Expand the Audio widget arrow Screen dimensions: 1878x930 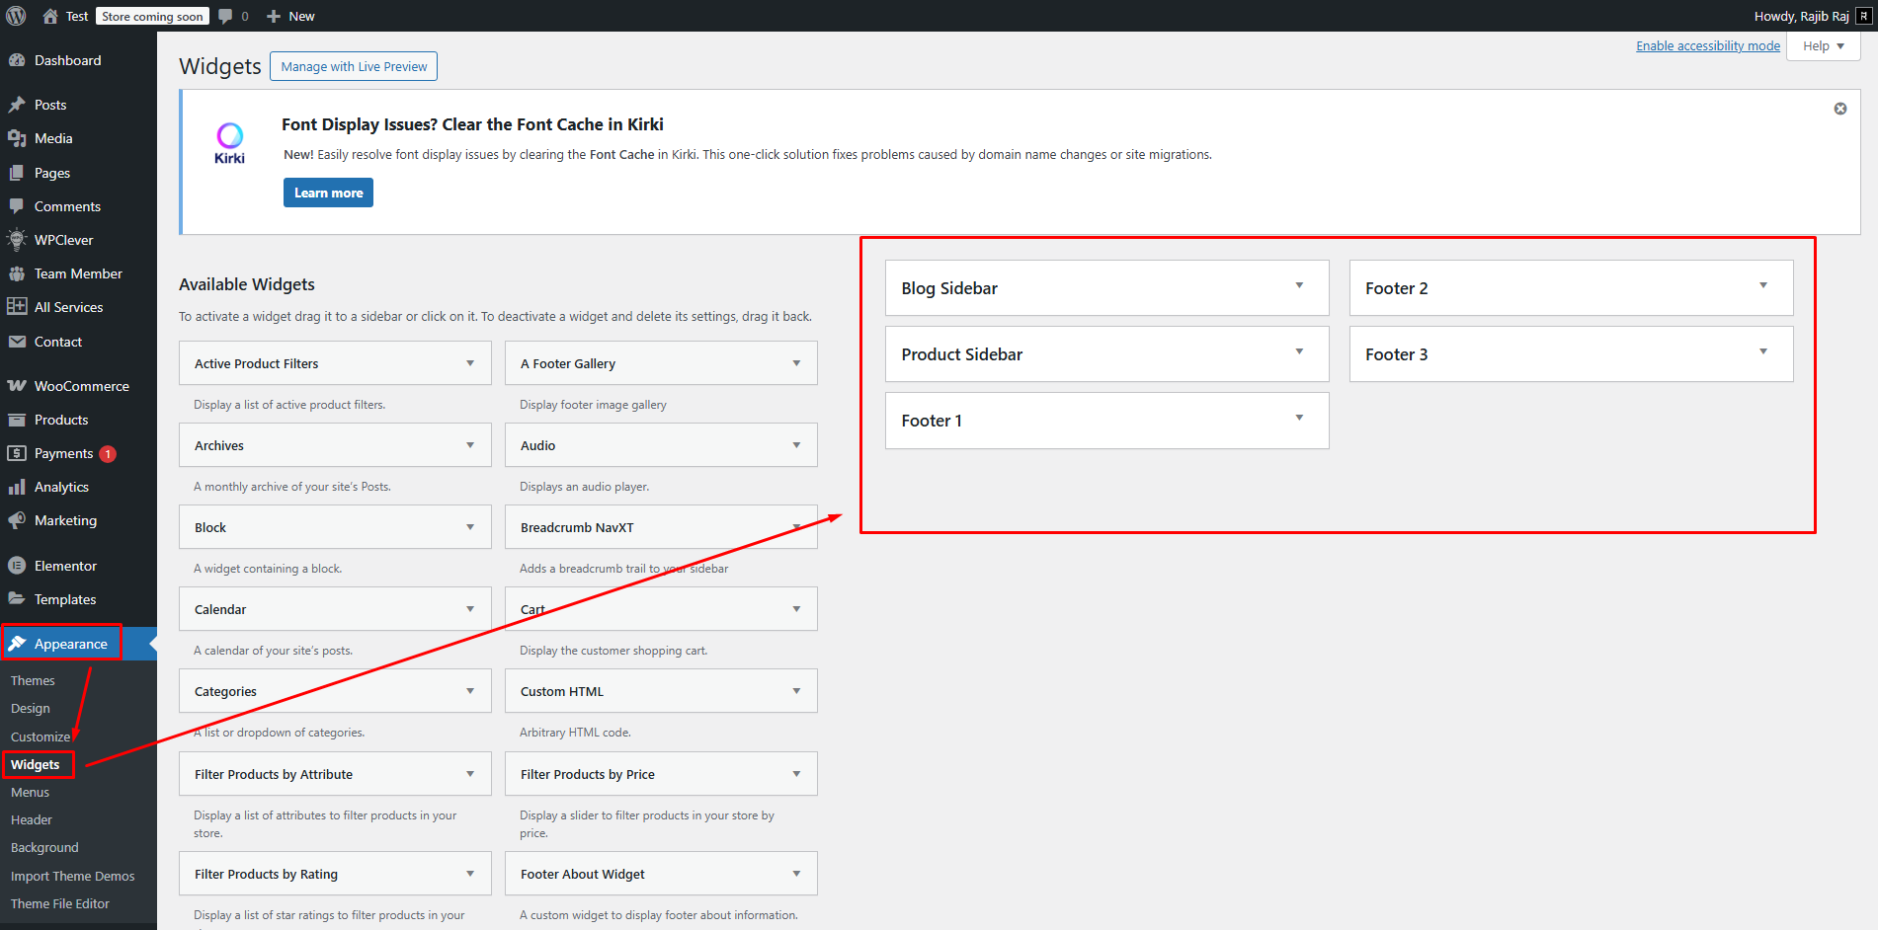tap(796, 445)
